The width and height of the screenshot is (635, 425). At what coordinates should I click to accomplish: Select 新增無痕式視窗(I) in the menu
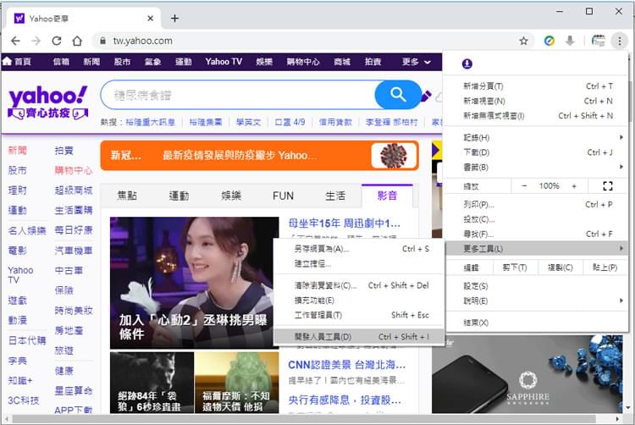click(x=537, y=116)
